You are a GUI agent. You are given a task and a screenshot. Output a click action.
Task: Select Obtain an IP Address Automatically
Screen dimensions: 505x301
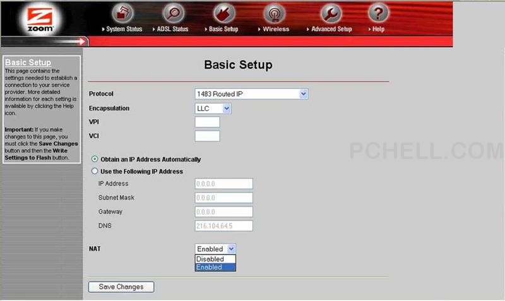(x=95, y=160)
